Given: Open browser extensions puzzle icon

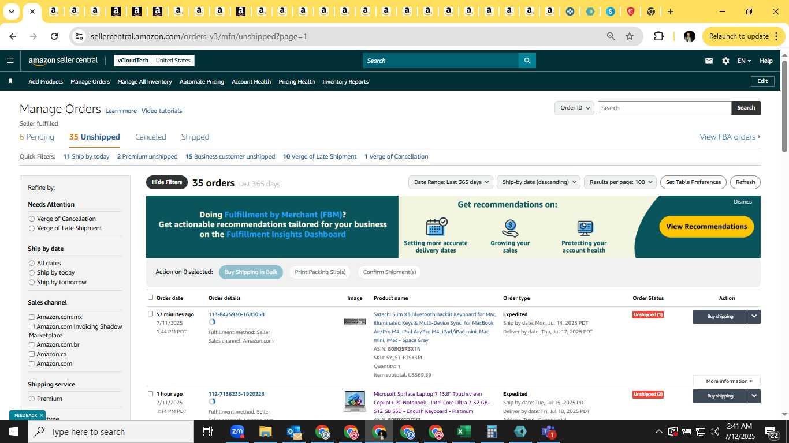Looking at the screenshot, I should 658,36.
